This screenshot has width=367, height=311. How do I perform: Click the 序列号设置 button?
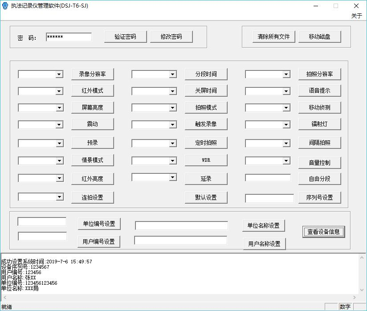[x=319, y=197]
